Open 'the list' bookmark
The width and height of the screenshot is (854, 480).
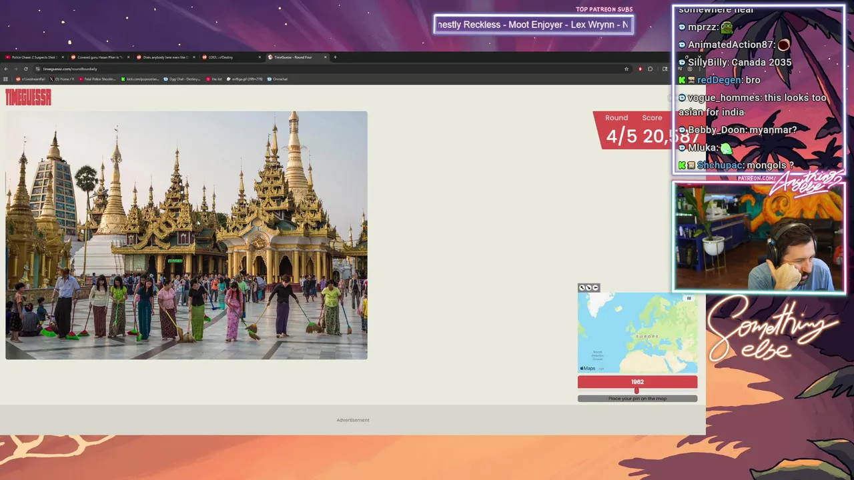[214, 79]
